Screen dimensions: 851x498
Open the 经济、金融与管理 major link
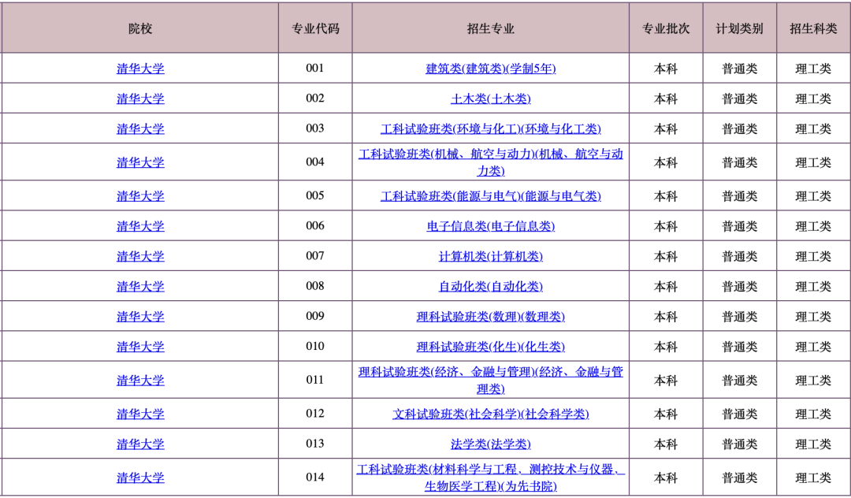pyautogui.click(x=490, y=372)
